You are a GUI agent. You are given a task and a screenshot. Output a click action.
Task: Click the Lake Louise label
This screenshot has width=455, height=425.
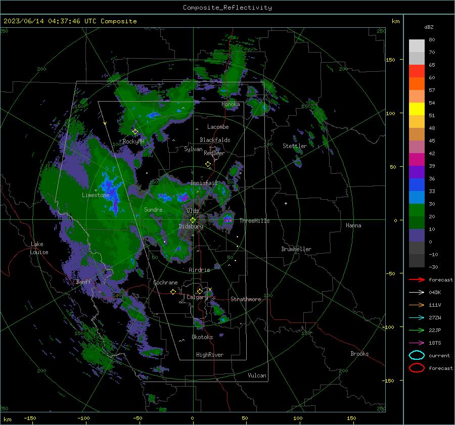pyautogui.click(x=39, y=248)
